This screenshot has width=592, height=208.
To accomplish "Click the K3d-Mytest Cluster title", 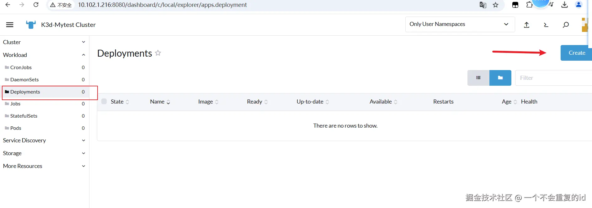I will point(68,25).
